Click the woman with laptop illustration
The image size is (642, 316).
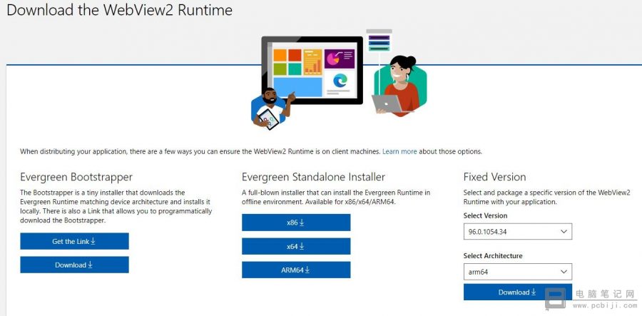click(399, 86)
